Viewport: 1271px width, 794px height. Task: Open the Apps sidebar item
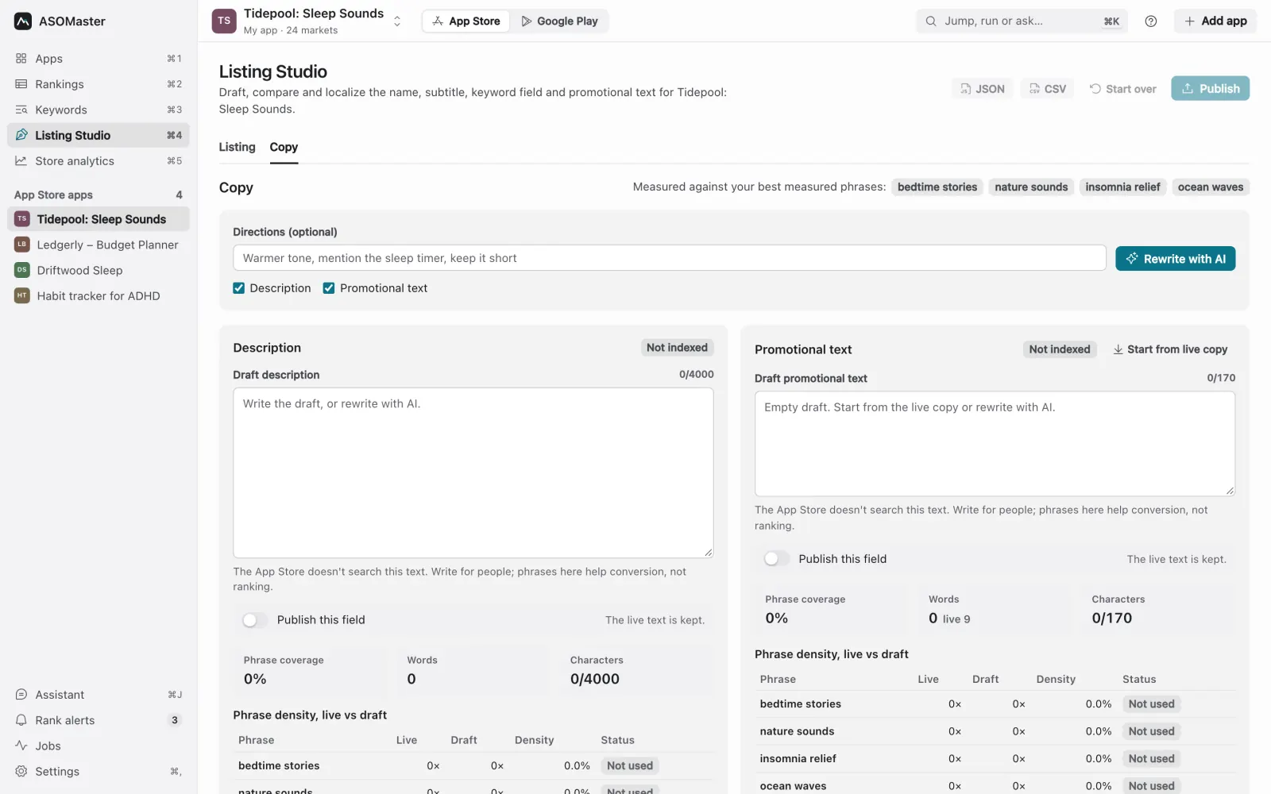99,59
